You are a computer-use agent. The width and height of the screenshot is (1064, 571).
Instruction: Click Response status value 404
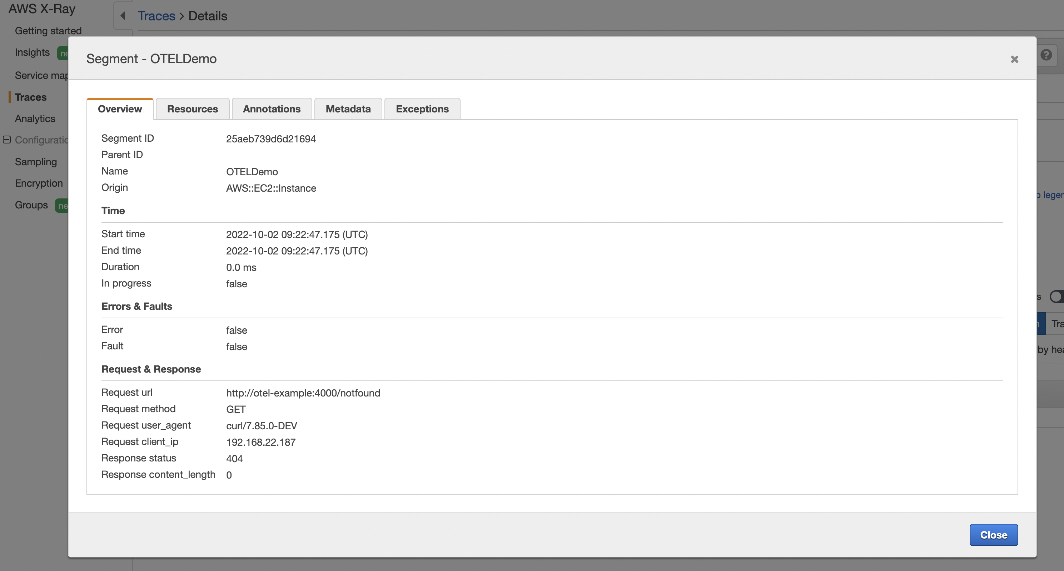click(x=234, y=458)
